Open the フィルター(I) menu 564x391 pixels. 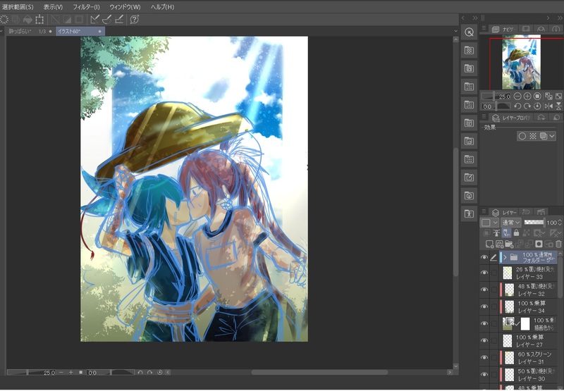(x=86, y=7)
